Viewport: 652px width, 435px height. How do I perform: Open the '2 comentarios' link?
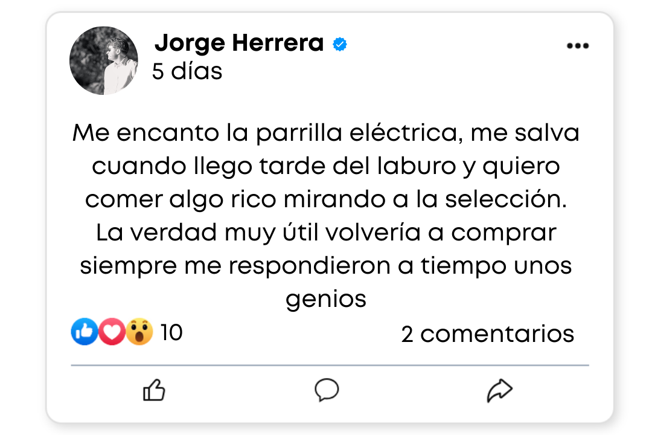487,334
